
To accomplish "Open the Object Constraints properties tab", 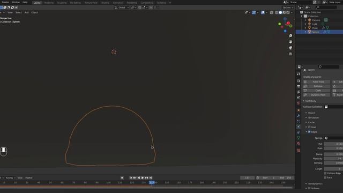I will [x=299, y=132].
